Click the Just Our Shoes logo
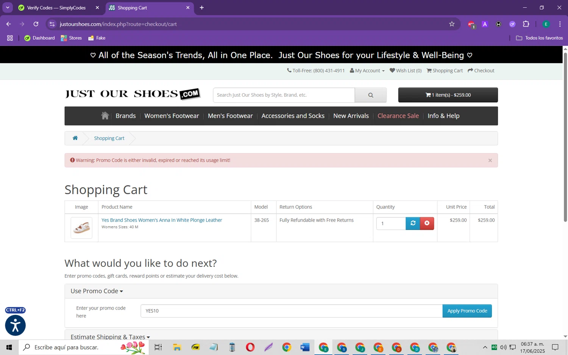 [x=133, y=94]
